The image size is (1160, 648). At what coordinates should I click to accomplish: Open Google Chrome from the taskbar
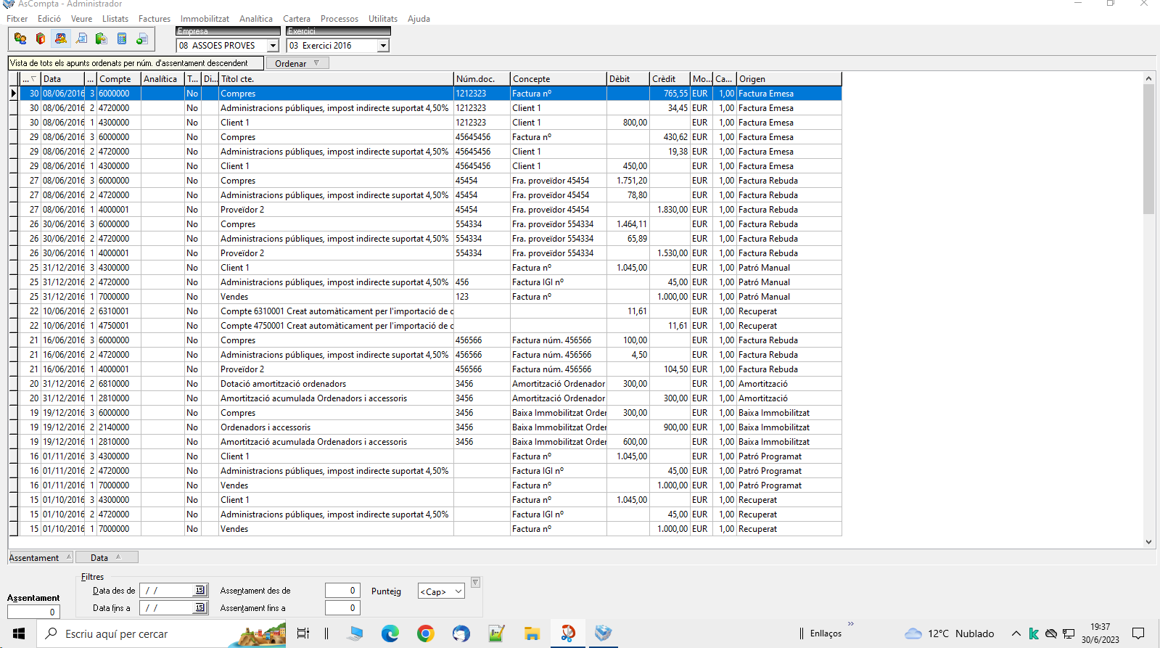(x=426, y=633)
